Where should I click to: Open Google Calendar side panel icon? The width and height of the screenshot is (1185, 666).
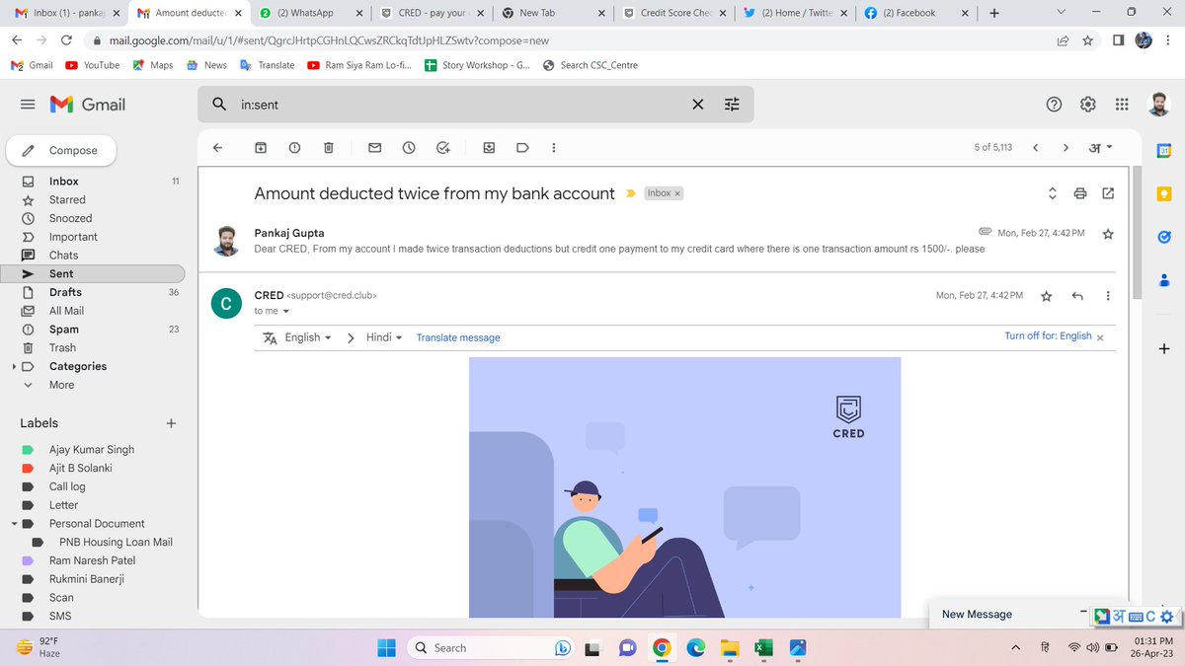point(1164,150)
